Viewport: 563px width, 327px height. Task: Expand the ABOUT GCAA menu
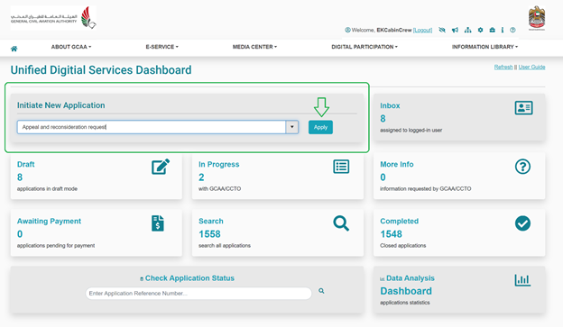coord(71,47)
